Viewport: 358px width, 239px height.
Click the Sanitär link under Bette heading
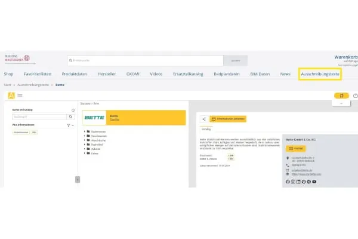115,119
